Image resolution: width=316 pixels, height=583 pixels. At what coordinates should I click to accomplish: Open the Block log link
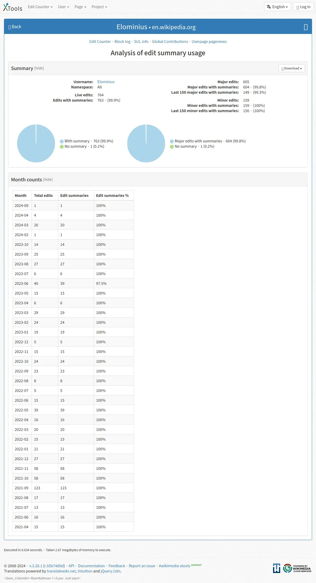click(122, 42)
